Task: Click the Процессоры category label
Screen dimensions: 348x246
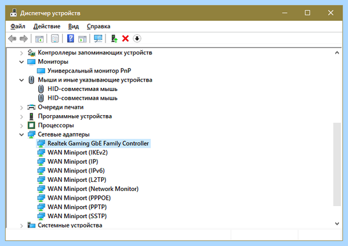Action: tap(56, 126)
